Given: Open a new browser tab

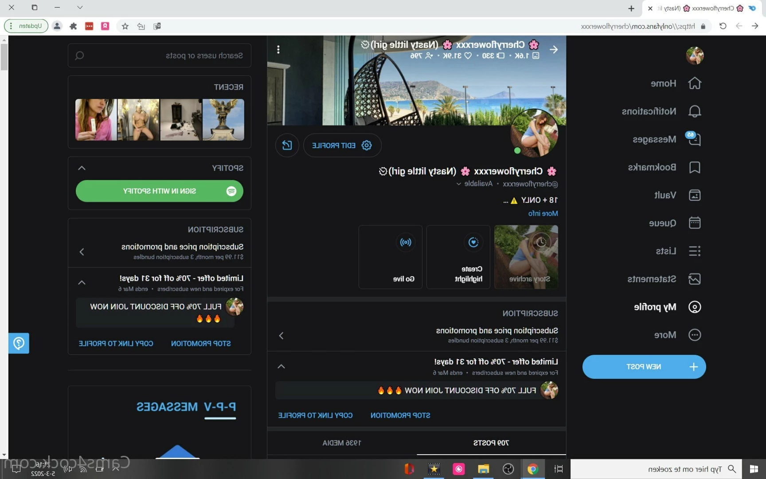Looking at the screenshot, I should coord(631,8).
